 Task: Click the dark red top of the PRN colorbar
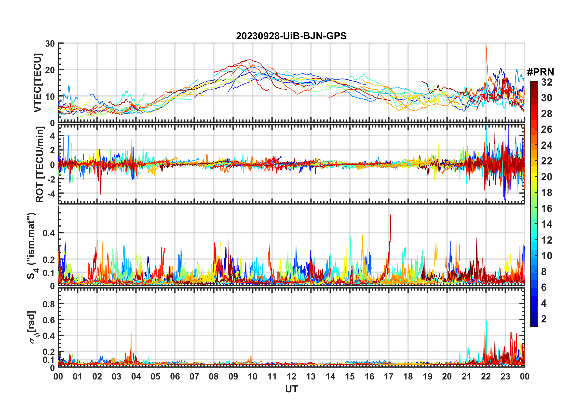[534, 84]
